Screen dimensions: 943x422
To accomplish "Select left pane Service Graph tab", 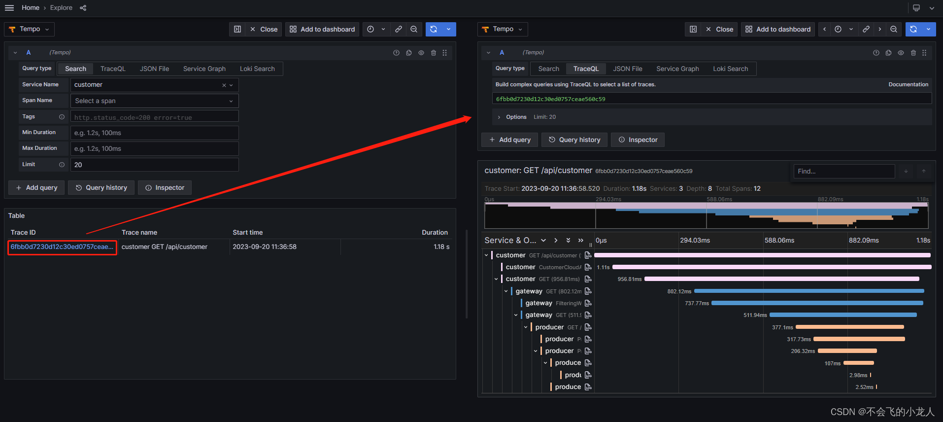I will pos(204,69).
